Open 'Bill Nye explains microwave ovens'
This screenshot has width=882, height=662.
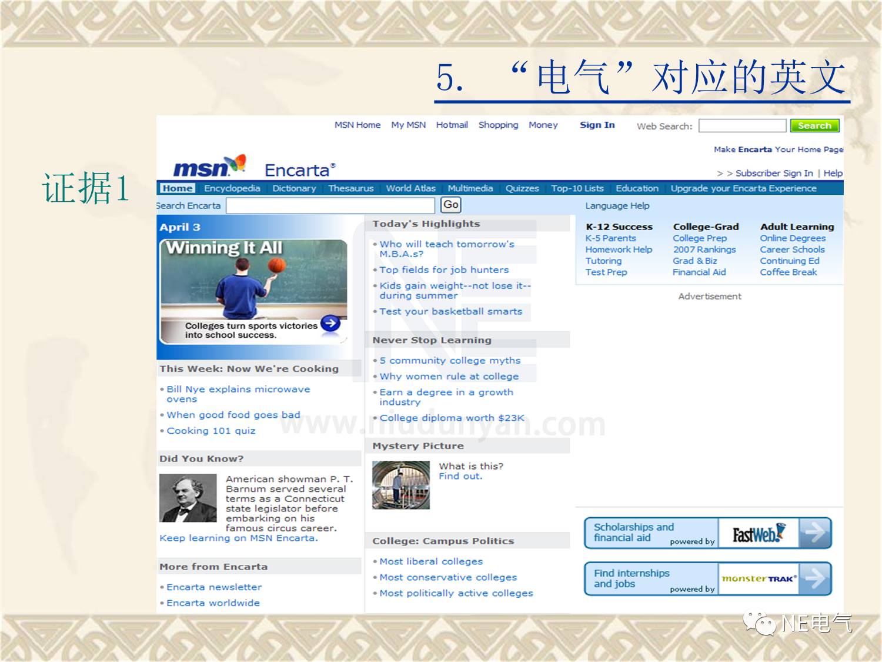pos(238,394)
